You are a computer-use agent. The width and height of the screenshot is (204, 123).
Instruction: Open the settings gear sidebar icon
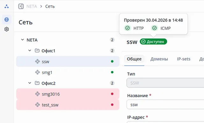tap(6, 29)
